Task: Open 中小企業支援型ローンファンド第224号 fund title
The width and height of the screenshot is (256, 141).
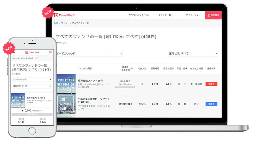Action: pyautogui.click(x=94, y=101)
